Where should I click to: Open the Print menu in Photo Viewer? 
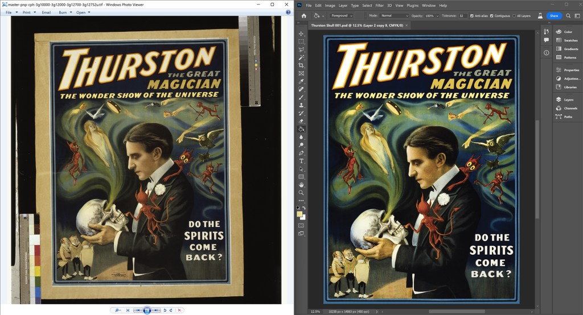click(28, 12)
